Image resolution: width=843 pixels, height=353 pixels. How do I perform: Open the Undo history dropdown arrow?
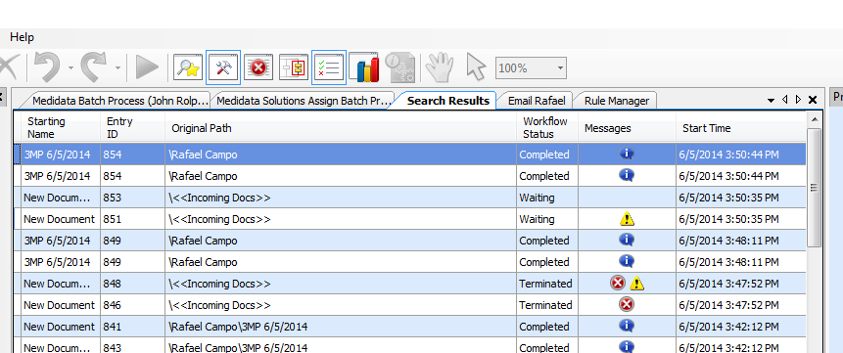(70, 68)
